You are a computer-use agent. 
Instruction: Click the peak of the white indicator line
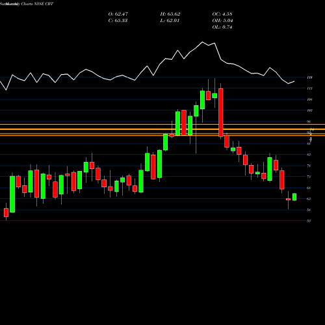coord(203,42)
